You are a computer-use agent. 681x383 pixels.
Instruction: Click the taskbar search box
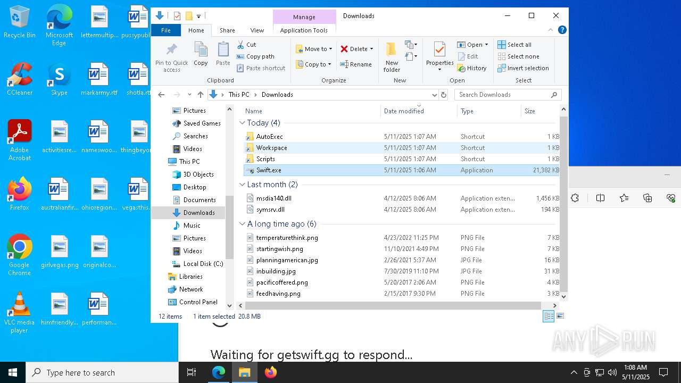(102, 372)
